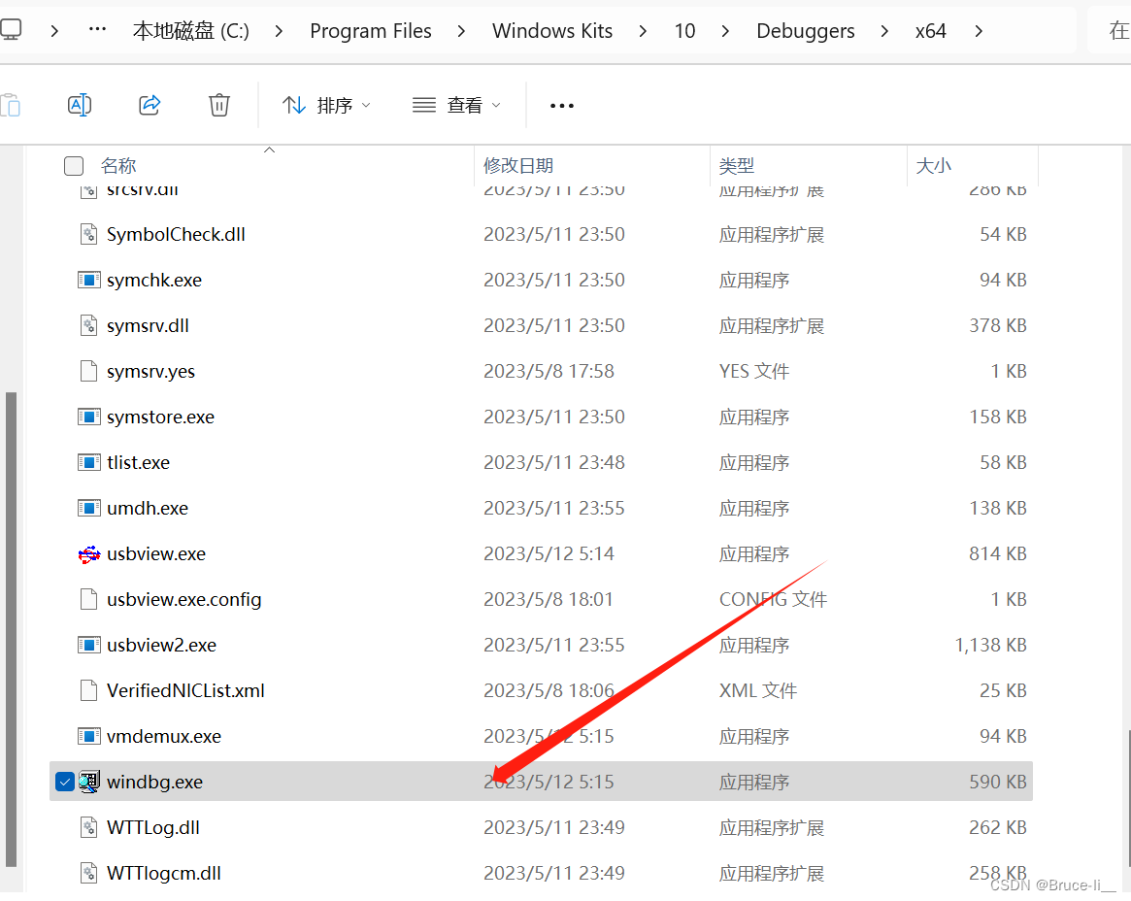Open the three-dots more options menu
The width and height of the screenshot is (1131, 901).
pos(562,106)
